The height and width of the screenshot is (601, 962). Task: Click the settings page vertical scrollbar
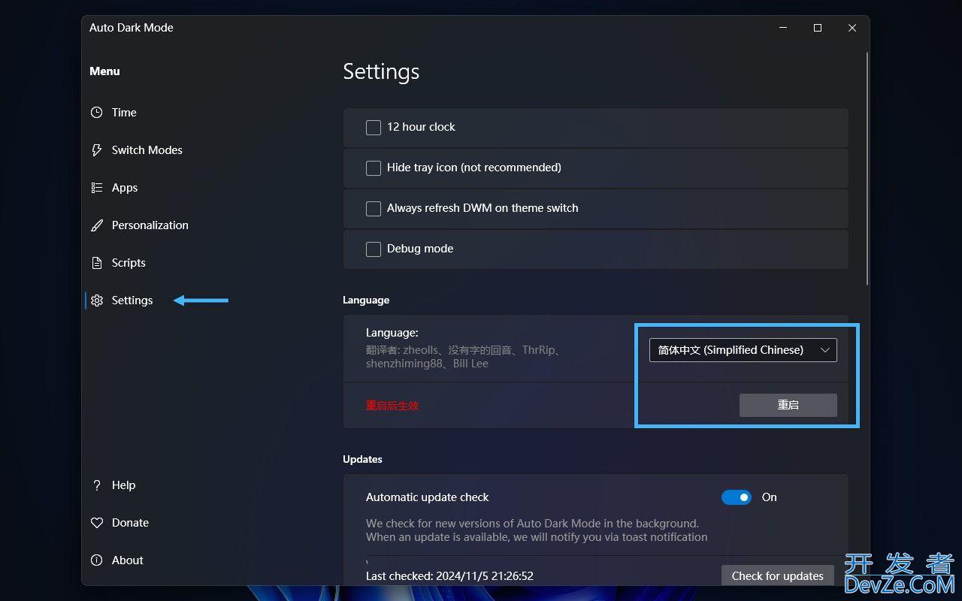click(867, 168)
